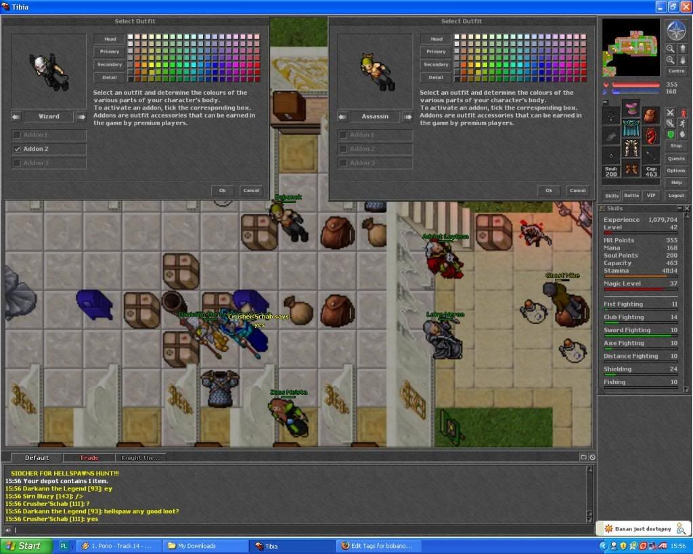Minimize the Skills panel
This screenshot has height=554, width=693.
679,208
